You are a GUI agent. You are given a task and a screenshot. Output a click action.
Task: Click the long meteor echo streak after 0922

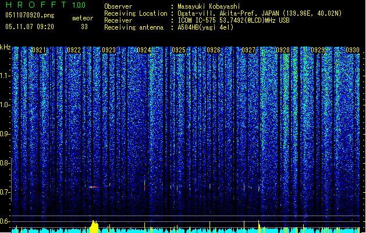click(x=94, y=187)
